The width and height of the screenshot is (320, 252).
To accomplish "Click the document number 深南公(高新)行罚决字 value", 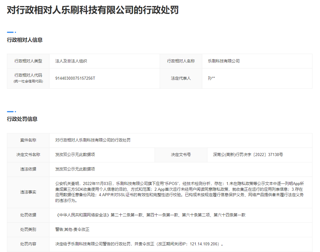I will [248, 155].
